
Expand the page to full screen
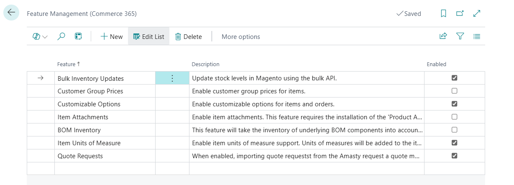click(476, 14)
